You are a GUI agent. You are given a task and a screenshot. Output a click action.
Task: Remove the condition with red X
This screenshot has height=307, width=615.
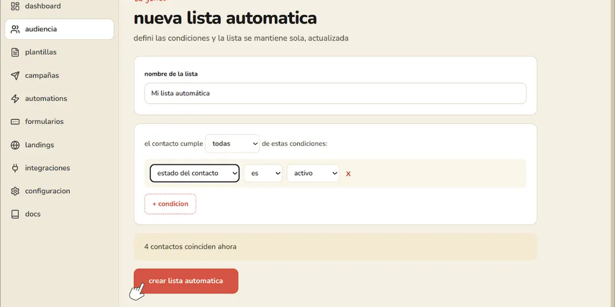pos(348,174)
